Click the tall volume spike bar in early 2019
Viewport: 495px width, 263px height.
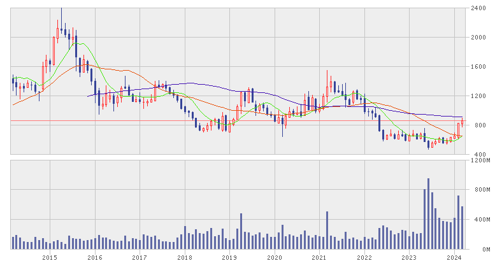(x=241, y=231)
